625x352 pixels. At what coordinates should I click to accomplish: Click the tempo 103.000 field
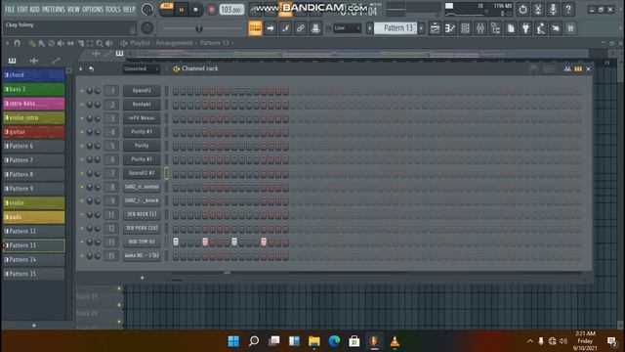[x=231, y=10]
